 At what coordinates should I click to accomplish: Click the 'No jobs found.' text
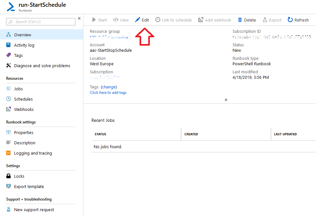pyautogui.click(x=108, y=147)
